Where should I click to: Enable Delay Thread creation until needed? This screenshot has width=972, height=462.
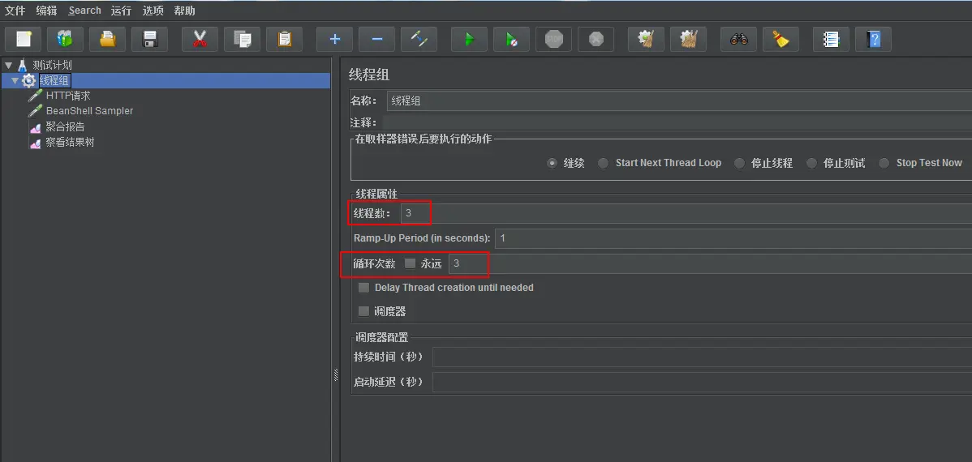coord(363,288)
